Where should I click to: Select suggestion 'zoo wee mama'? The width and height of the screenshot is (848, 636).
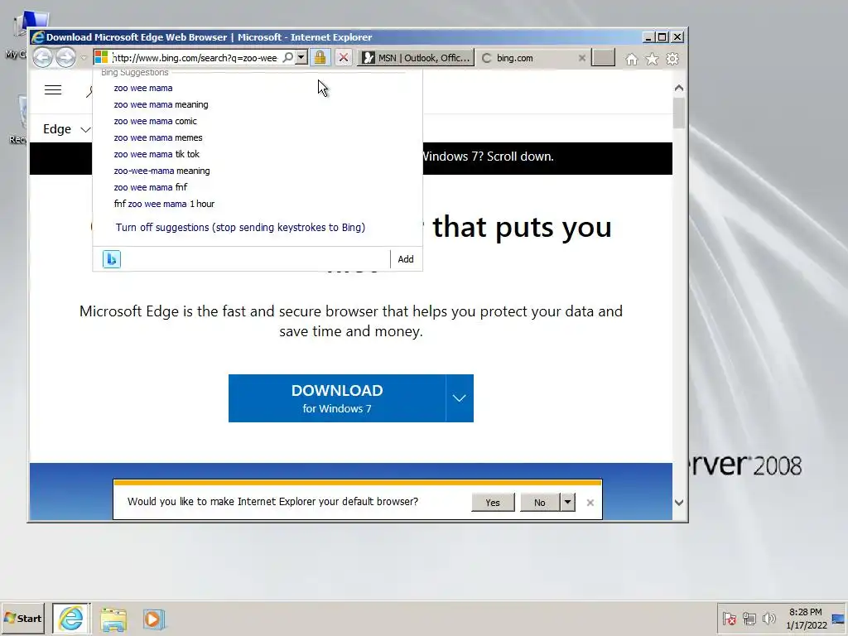143,88
